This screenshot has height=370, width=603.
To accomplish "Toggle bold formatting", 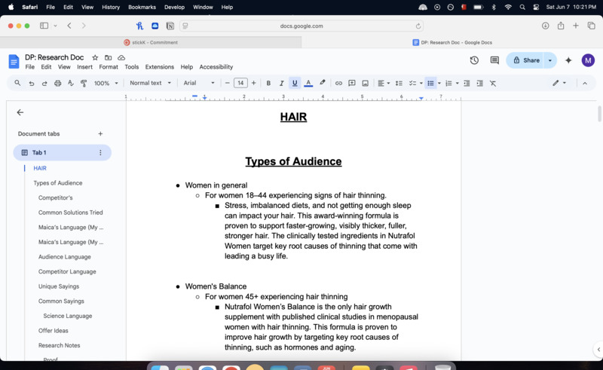I will pyautogui.click(x=268, y=83).
